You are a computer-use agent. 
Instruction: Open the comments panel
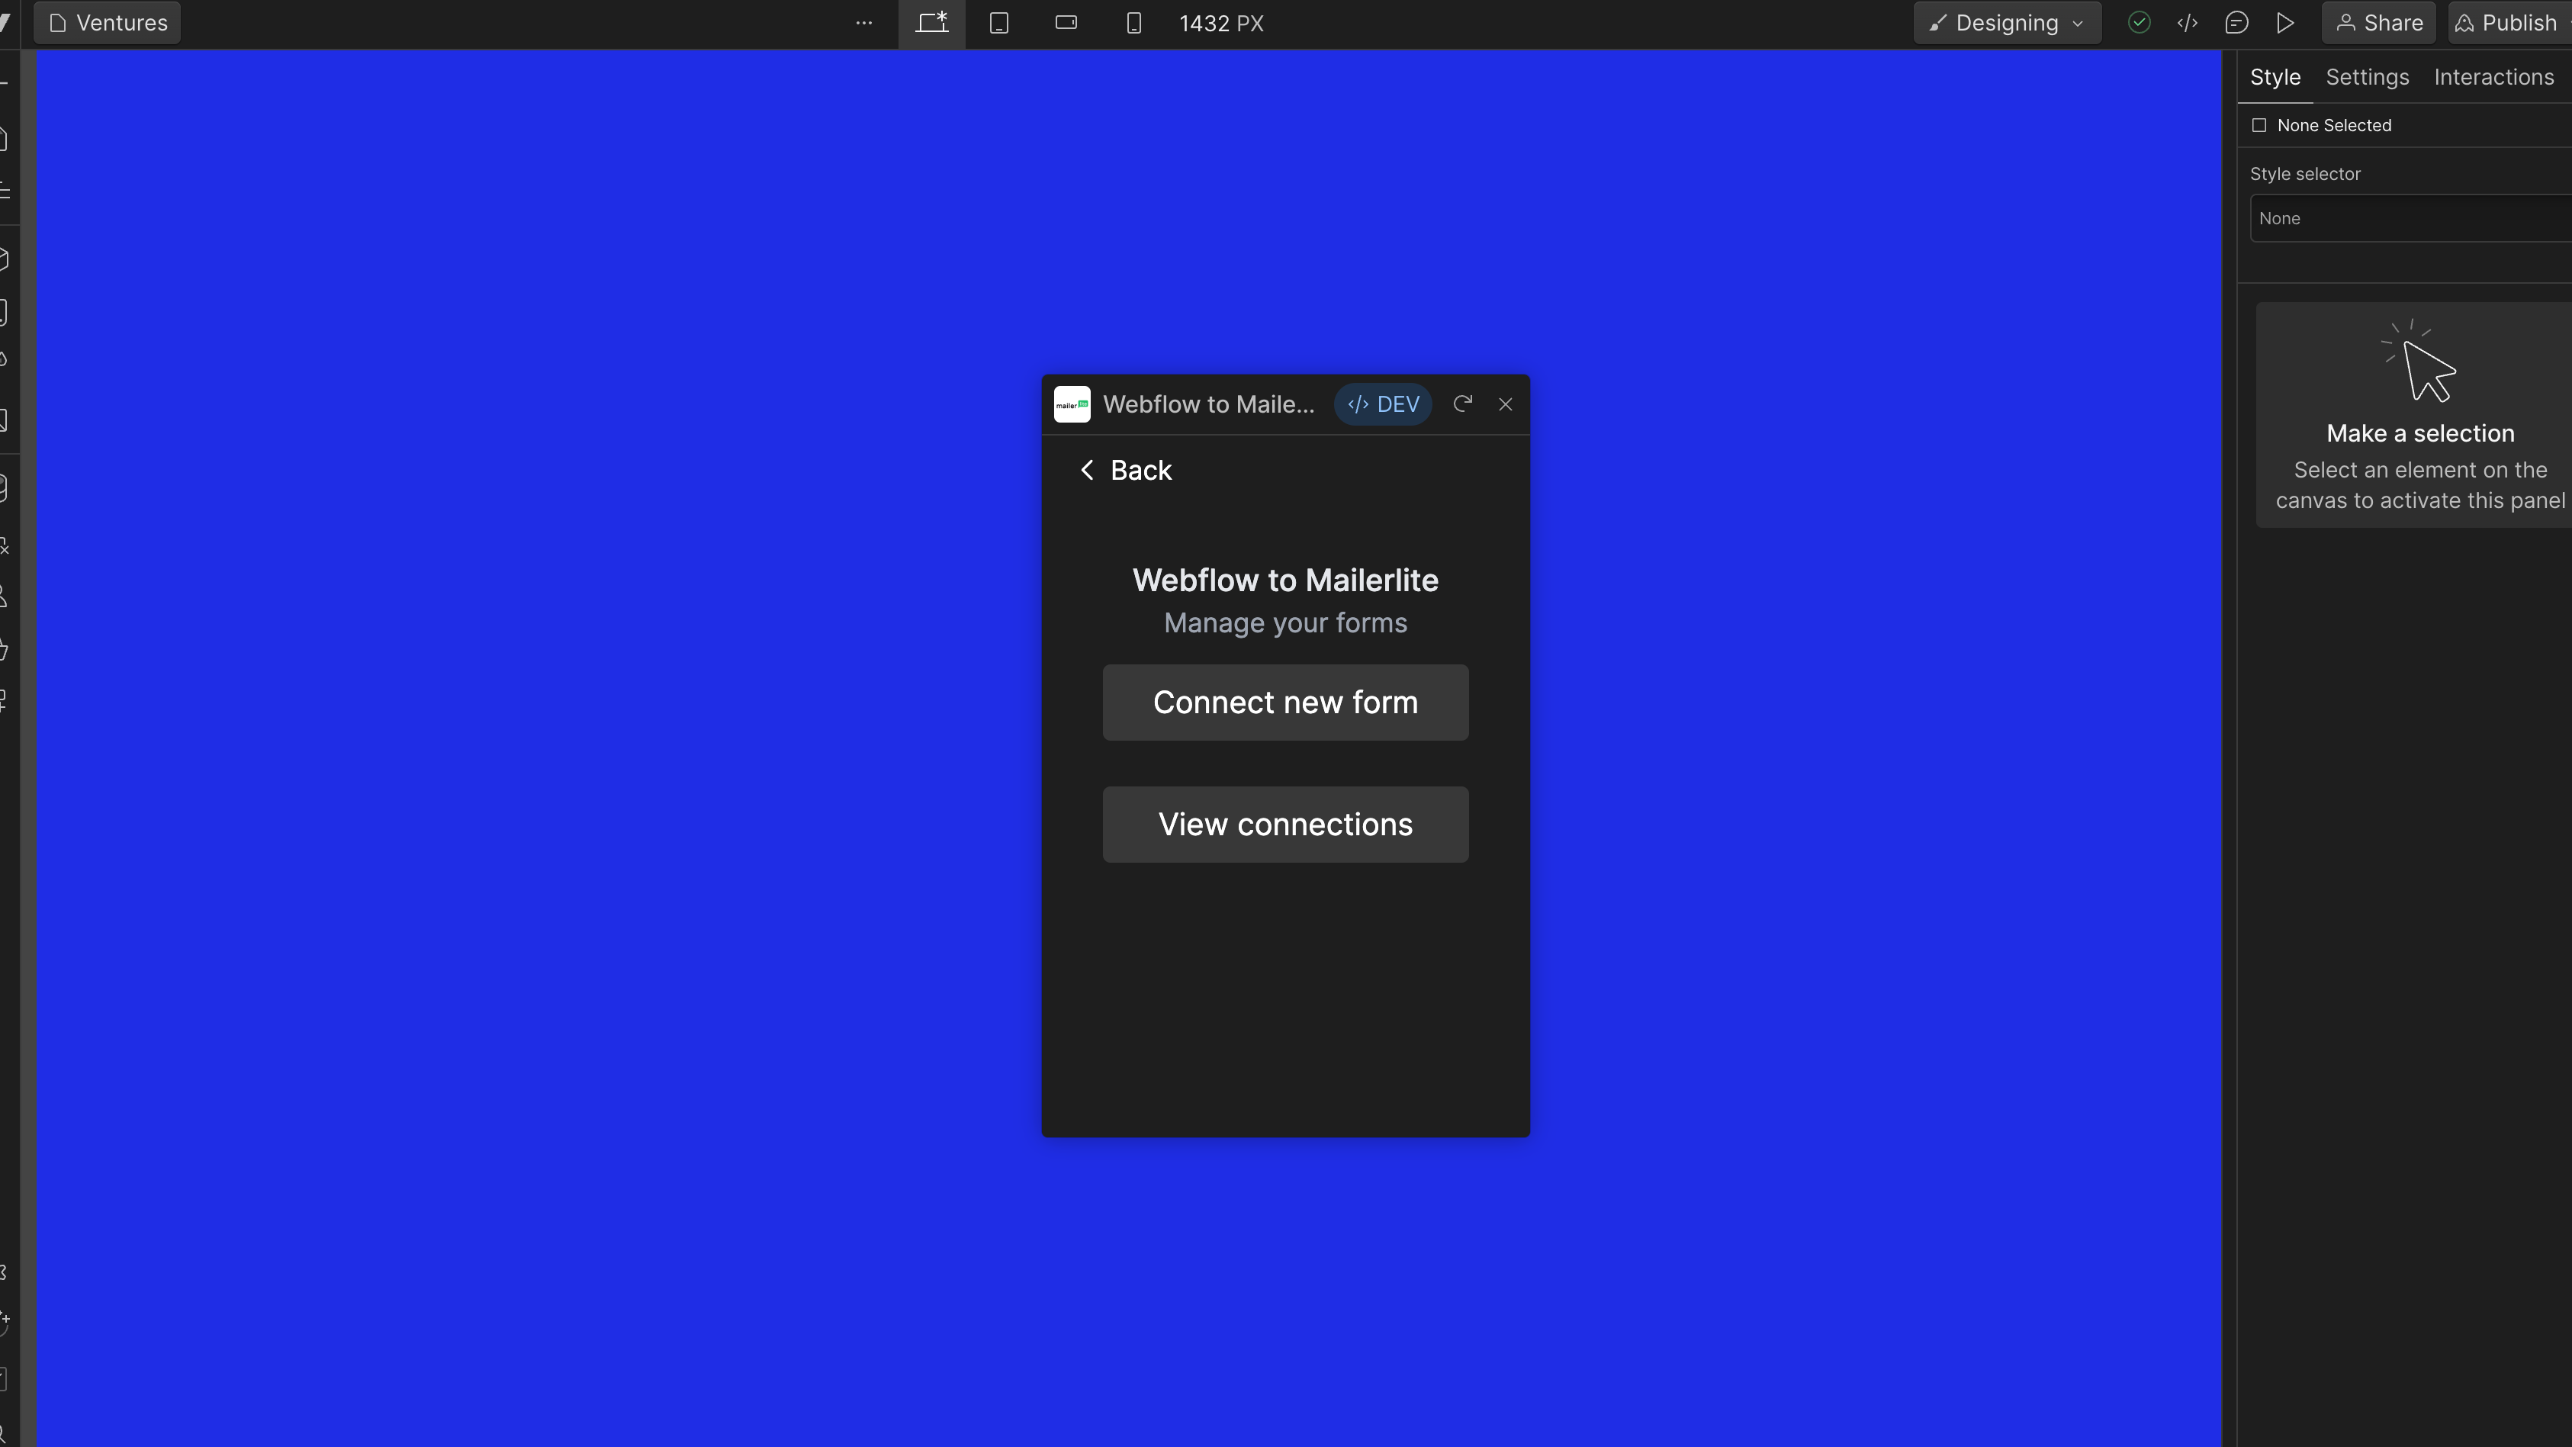tap(2236, 23)
